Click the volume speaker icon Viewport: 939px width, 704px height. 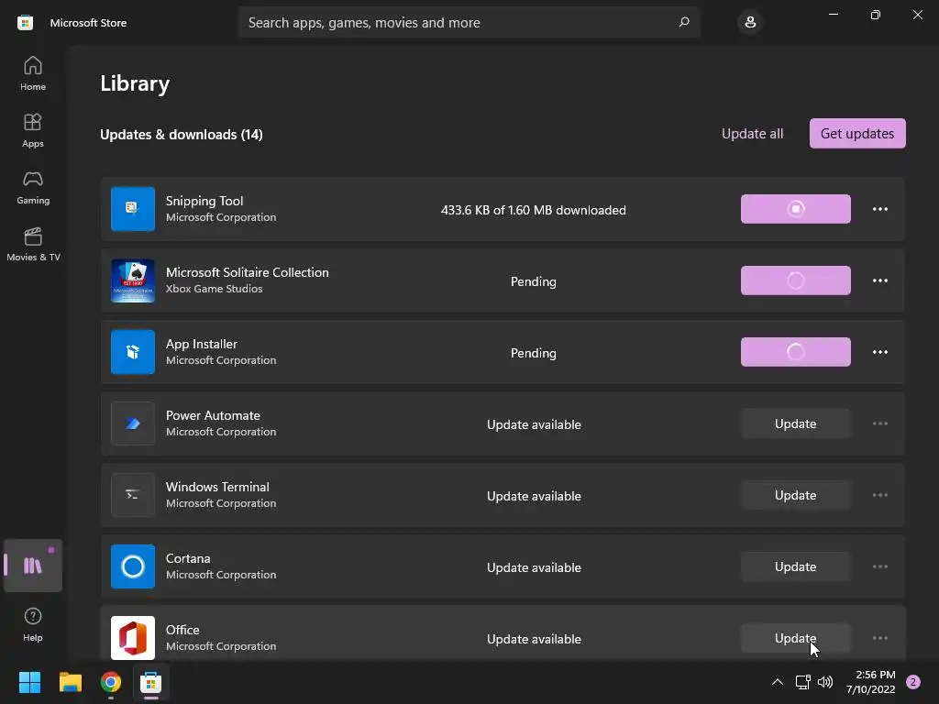(825, 682)
